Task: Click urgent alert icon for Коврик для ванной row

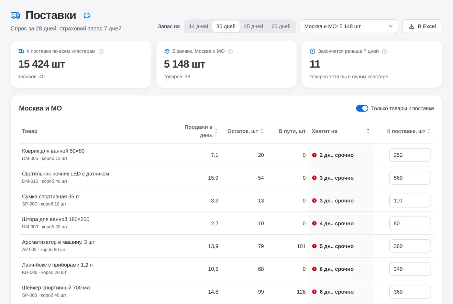Action: pyautogui.click(x=314, y=155)
